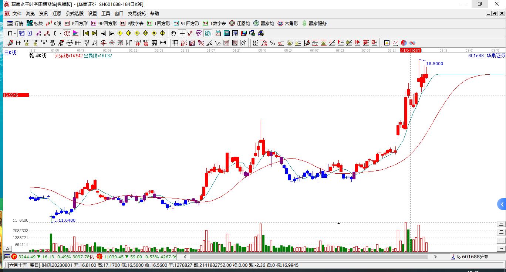Open the 资讯 menu
Screen dimensions: 506x272
[x=44, y=14]
